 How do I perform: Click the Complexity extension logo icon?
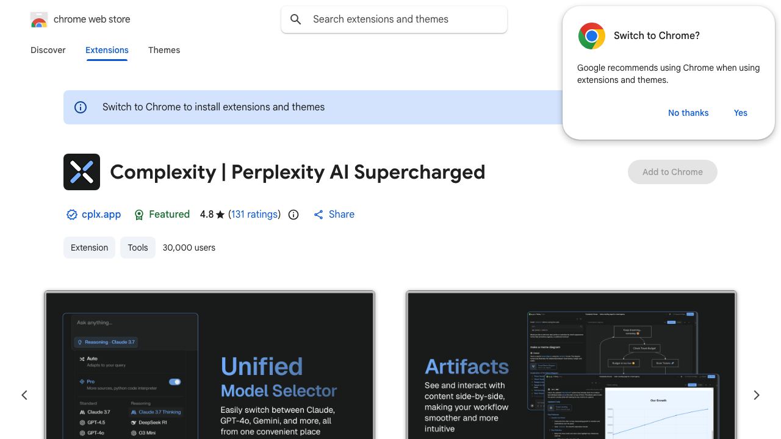coord(82,172)
